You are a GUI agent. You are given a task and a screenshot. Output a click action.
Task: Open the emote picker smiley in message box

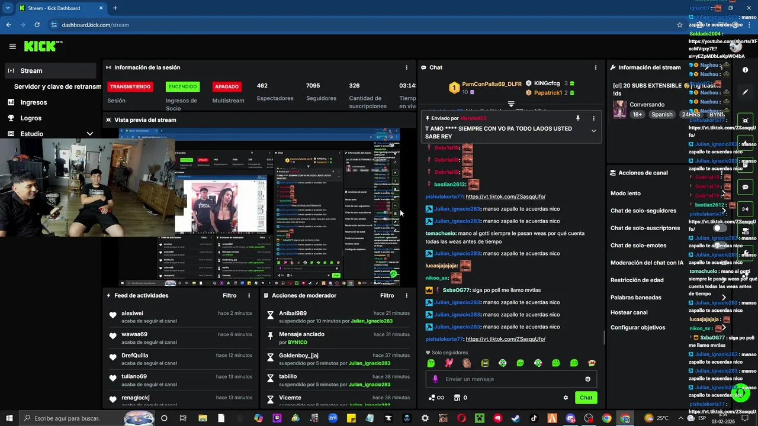tap(587, 379)
